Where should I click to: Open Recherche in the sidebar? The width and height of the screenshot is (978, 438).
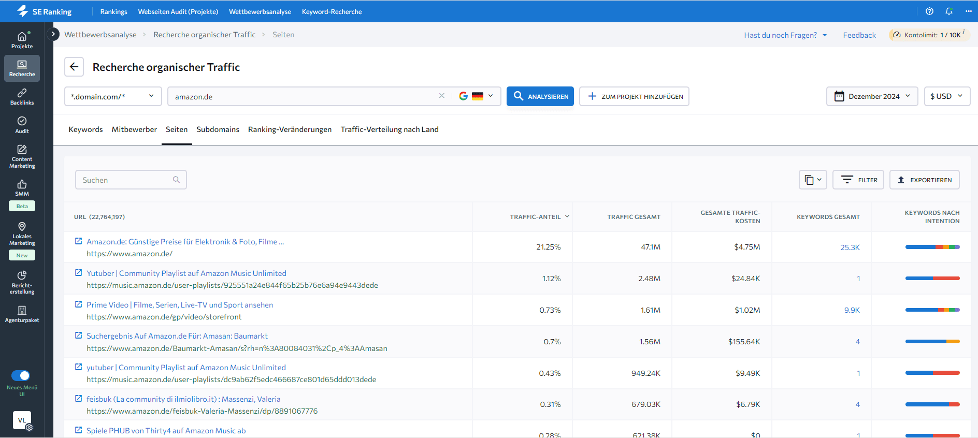(22, 68)
